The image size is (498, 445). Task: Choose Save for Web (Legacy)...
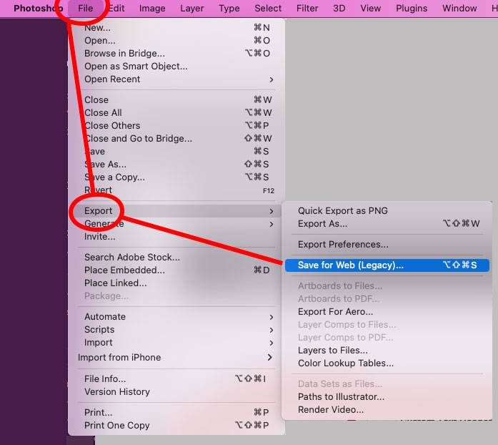pyautogui.click(x=387, y=265)
